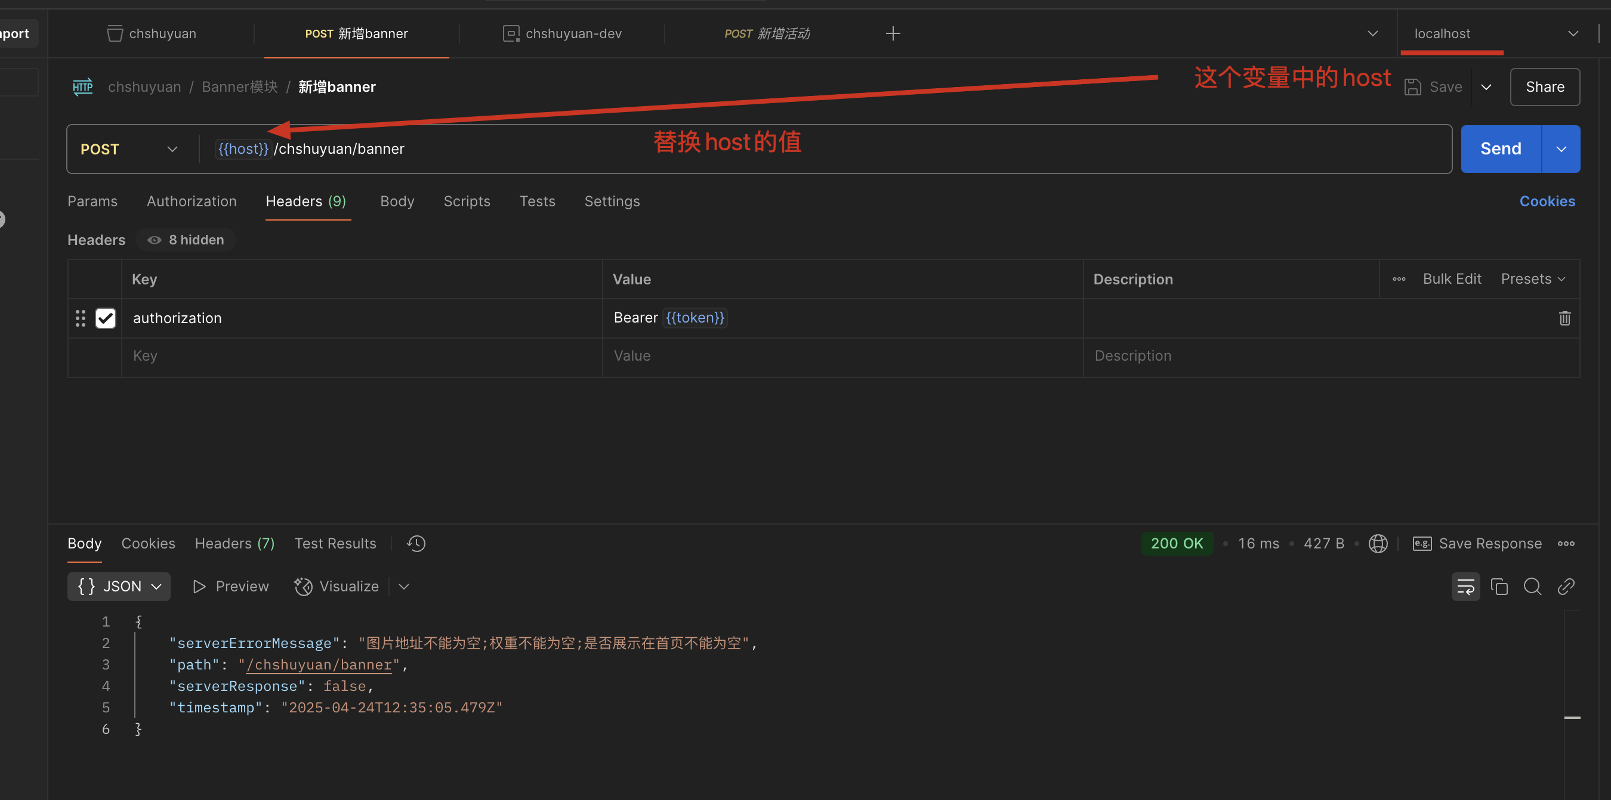Uncheck the authorization header checkbox
The width and height of the screenshot is (1611, 800).
pyautogui.click(x=105, y=318)
